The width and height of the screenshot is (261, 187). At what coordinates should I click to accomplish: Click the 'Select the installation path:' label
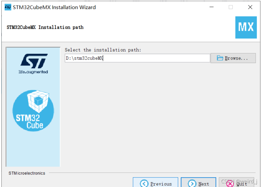pyautogui.click(x=103, y=50)
